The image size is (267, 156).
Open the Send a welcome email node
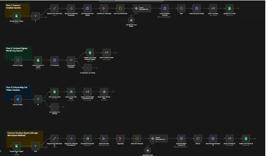pyautogui.click(x=106, y=53)
